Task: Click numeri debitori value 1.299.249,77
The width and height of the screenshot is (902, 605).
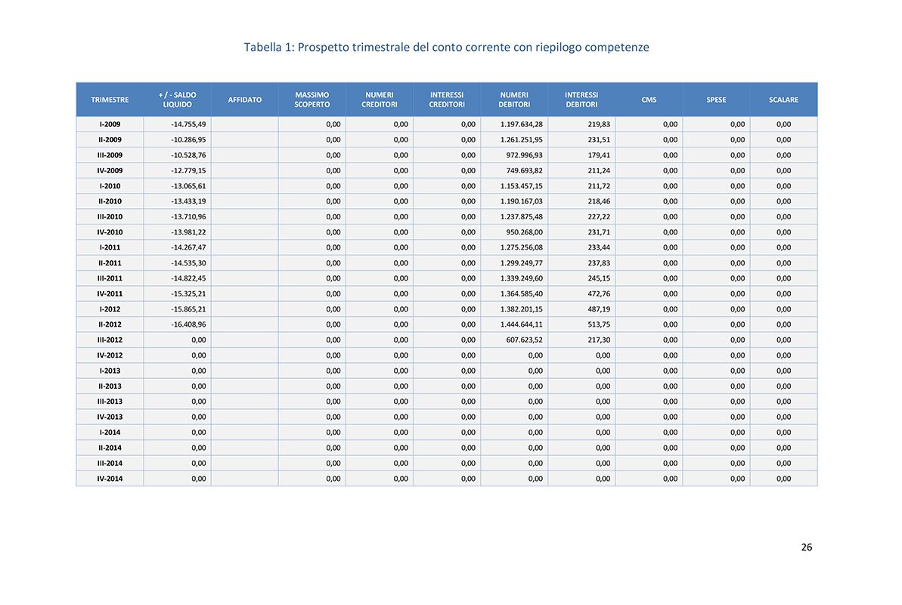Action: [x=521, y=263]
